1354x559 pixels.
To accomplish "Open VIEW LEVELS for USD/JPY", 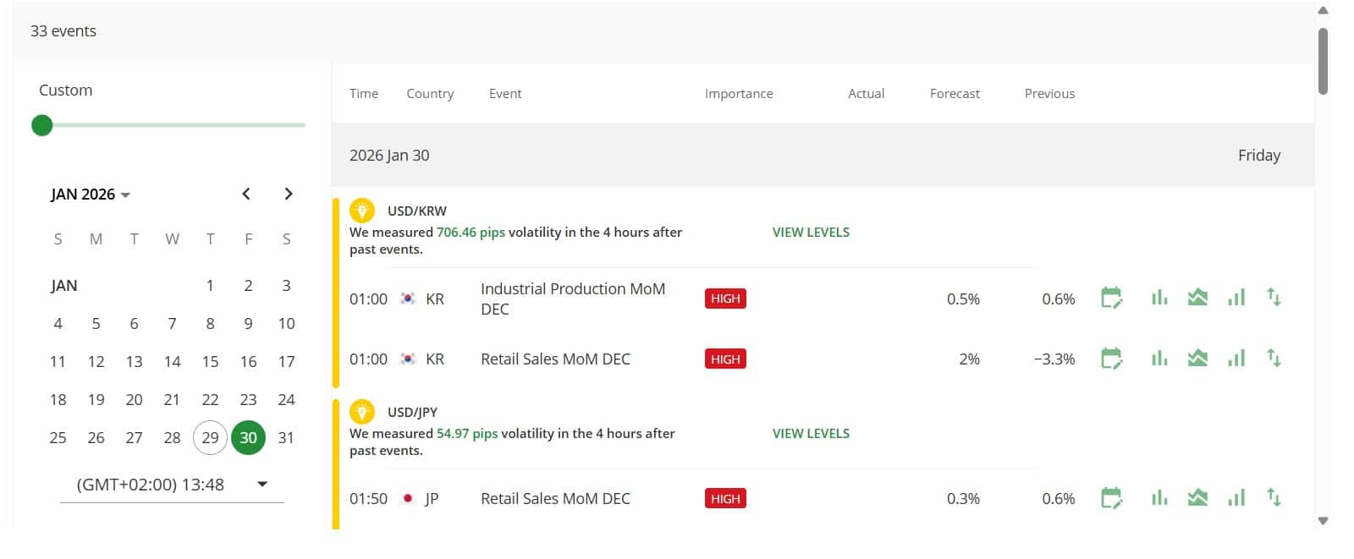I will [x=811, y=433].
